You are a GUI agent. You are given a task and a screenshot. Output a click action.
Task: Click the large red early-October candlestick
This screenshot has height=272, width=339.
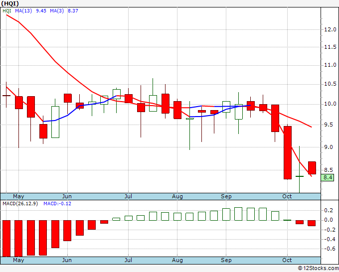pyautogui.click(x=288, y=152)
